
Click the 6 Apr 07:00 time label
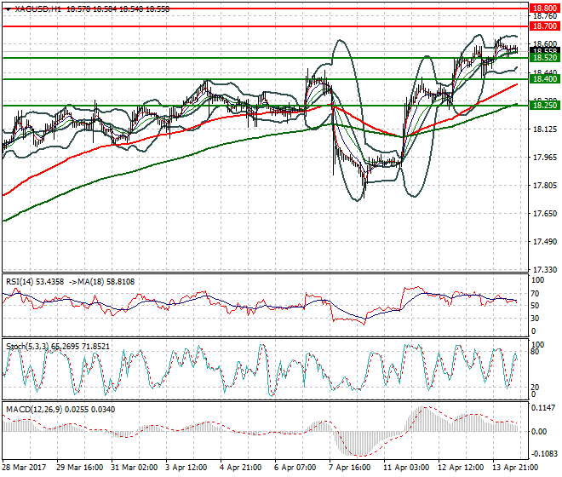point(295,468)
